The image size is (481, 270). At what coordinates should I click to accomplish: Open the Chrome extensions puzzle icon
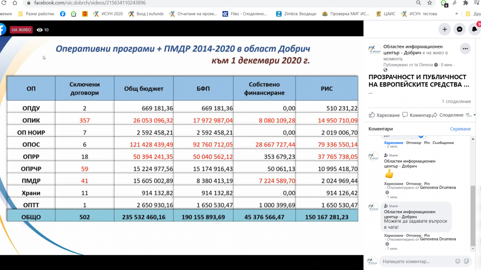click(x=465, y=3)
